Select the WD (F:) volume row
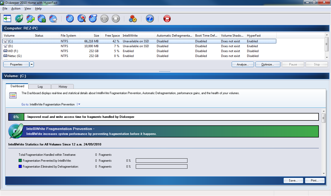This screenshot has width=331, height=196. tap(139, 51)
